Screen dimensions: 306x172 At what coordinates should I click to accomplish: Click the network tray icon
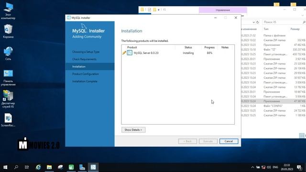(x=258, y=167)
